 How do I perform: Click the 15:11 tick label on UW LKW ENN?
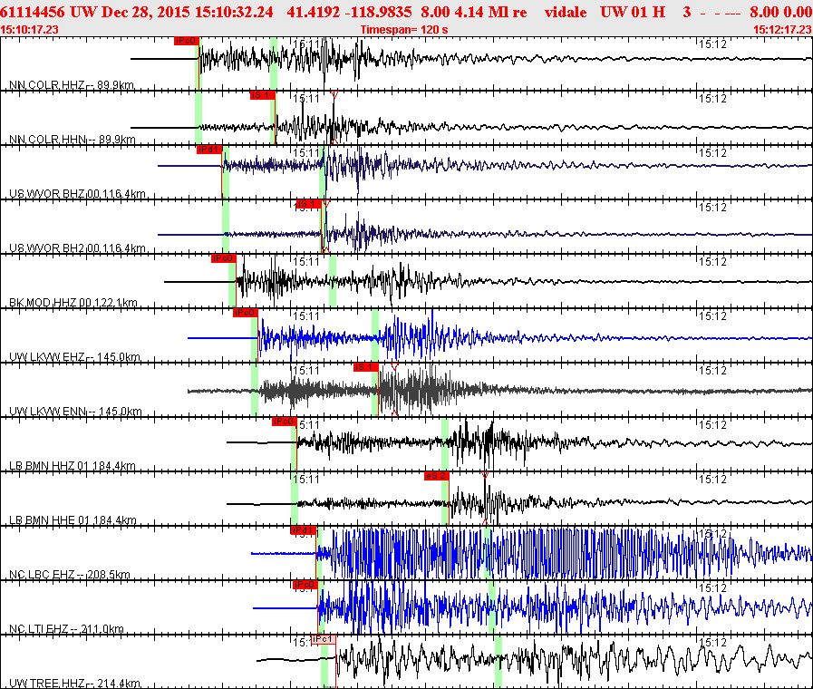click(x=306, y=371)
